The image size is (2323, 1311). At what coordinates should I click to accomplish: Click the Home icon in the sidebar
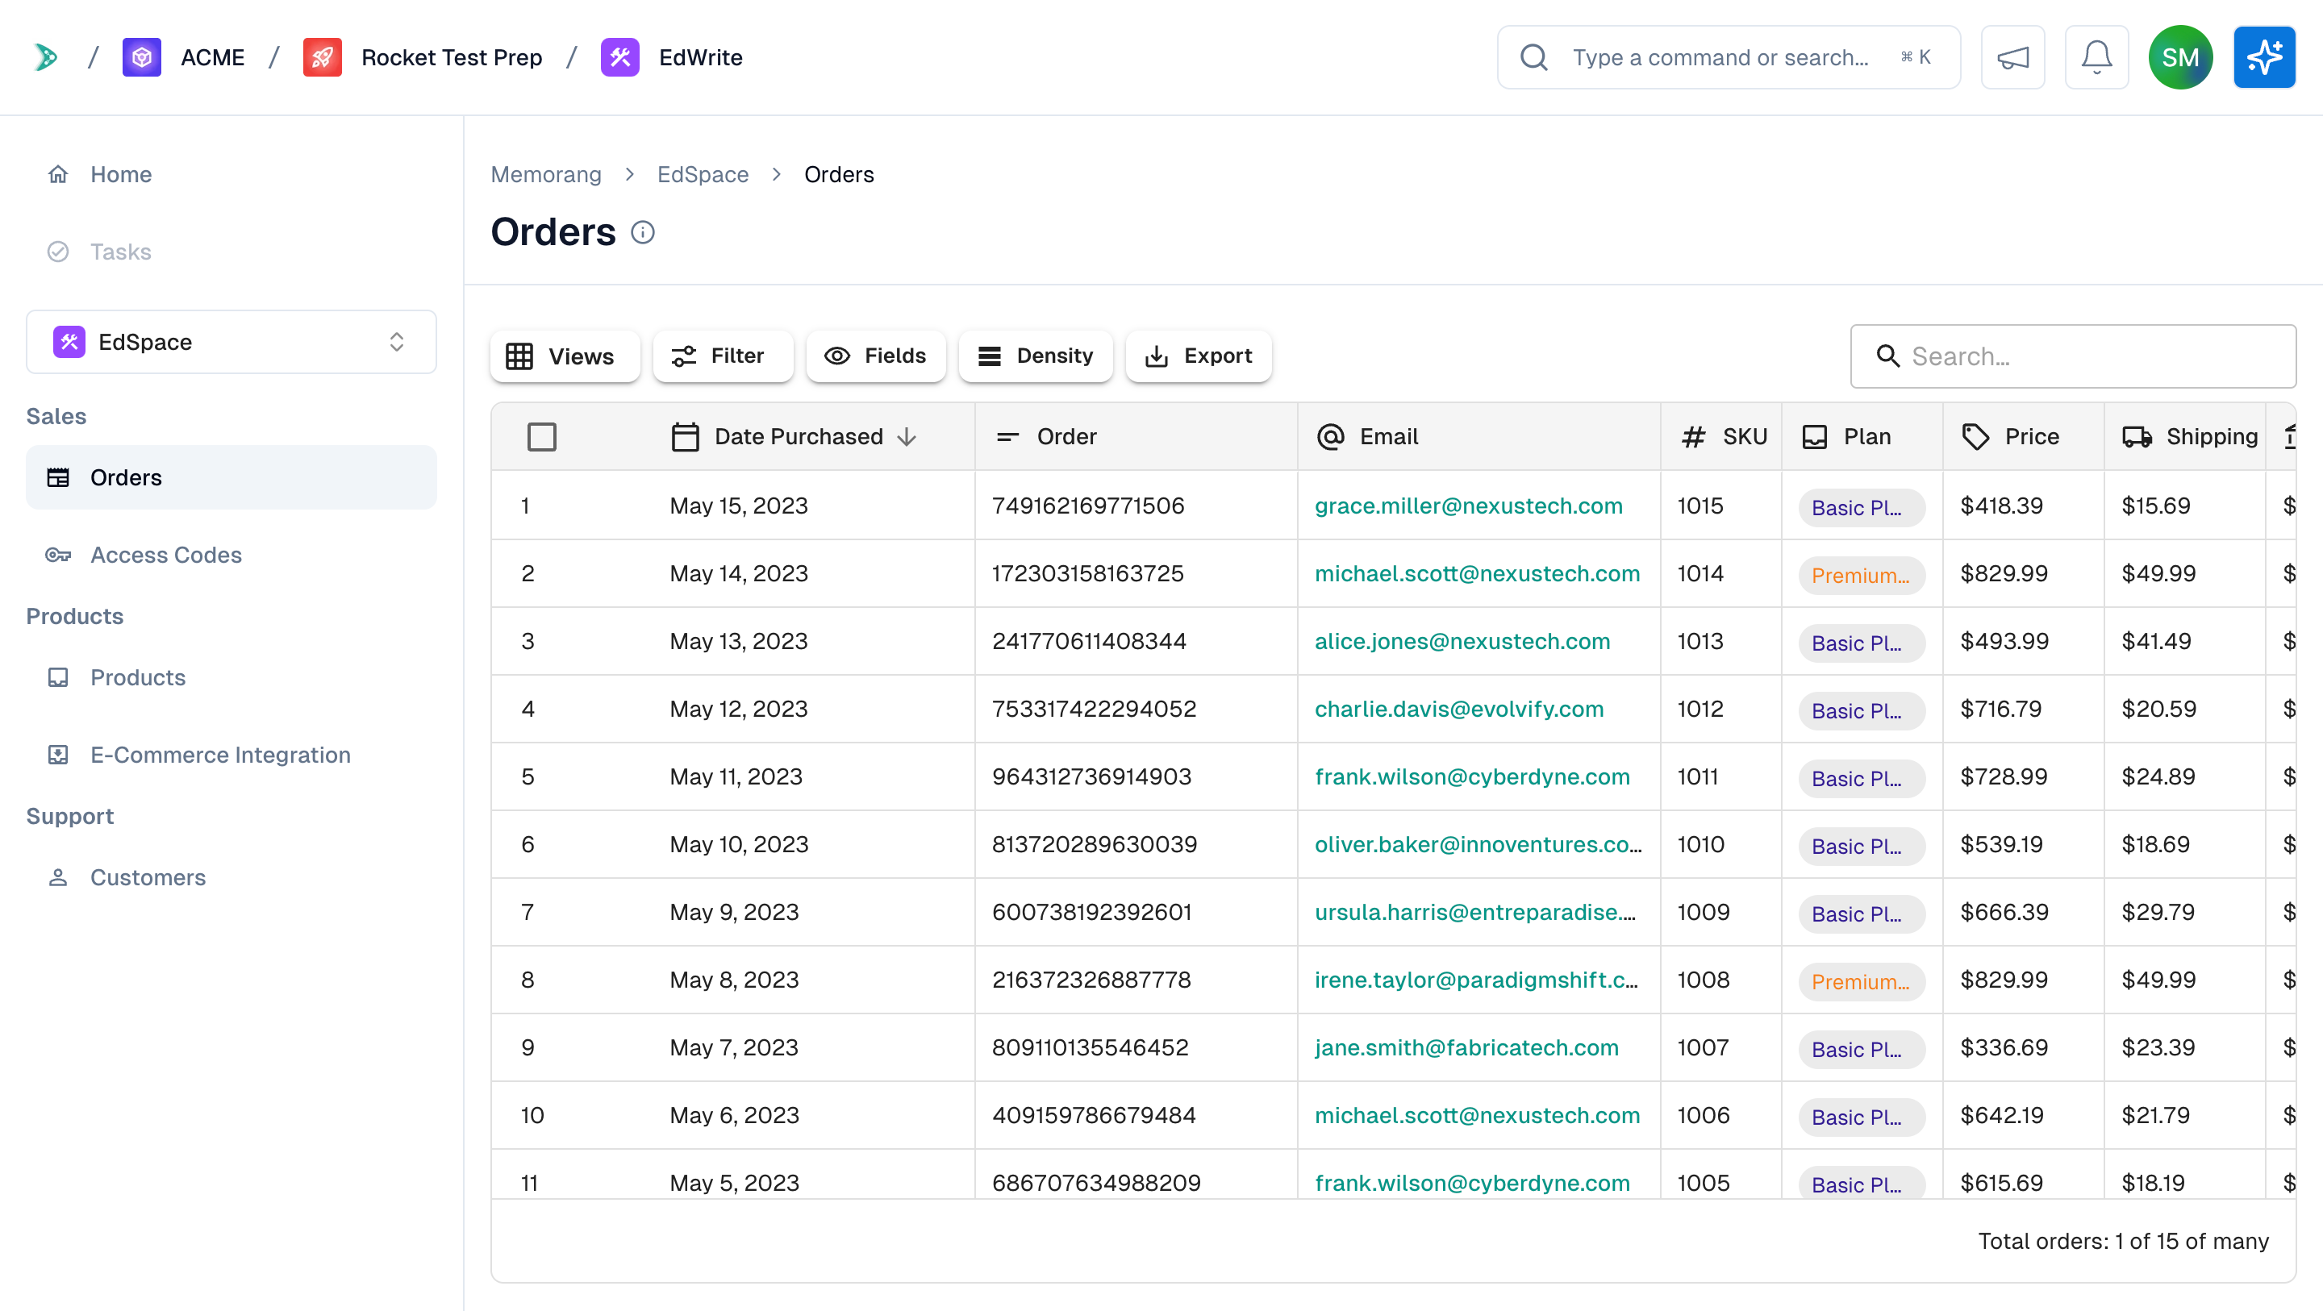click(x=58, y=174)
